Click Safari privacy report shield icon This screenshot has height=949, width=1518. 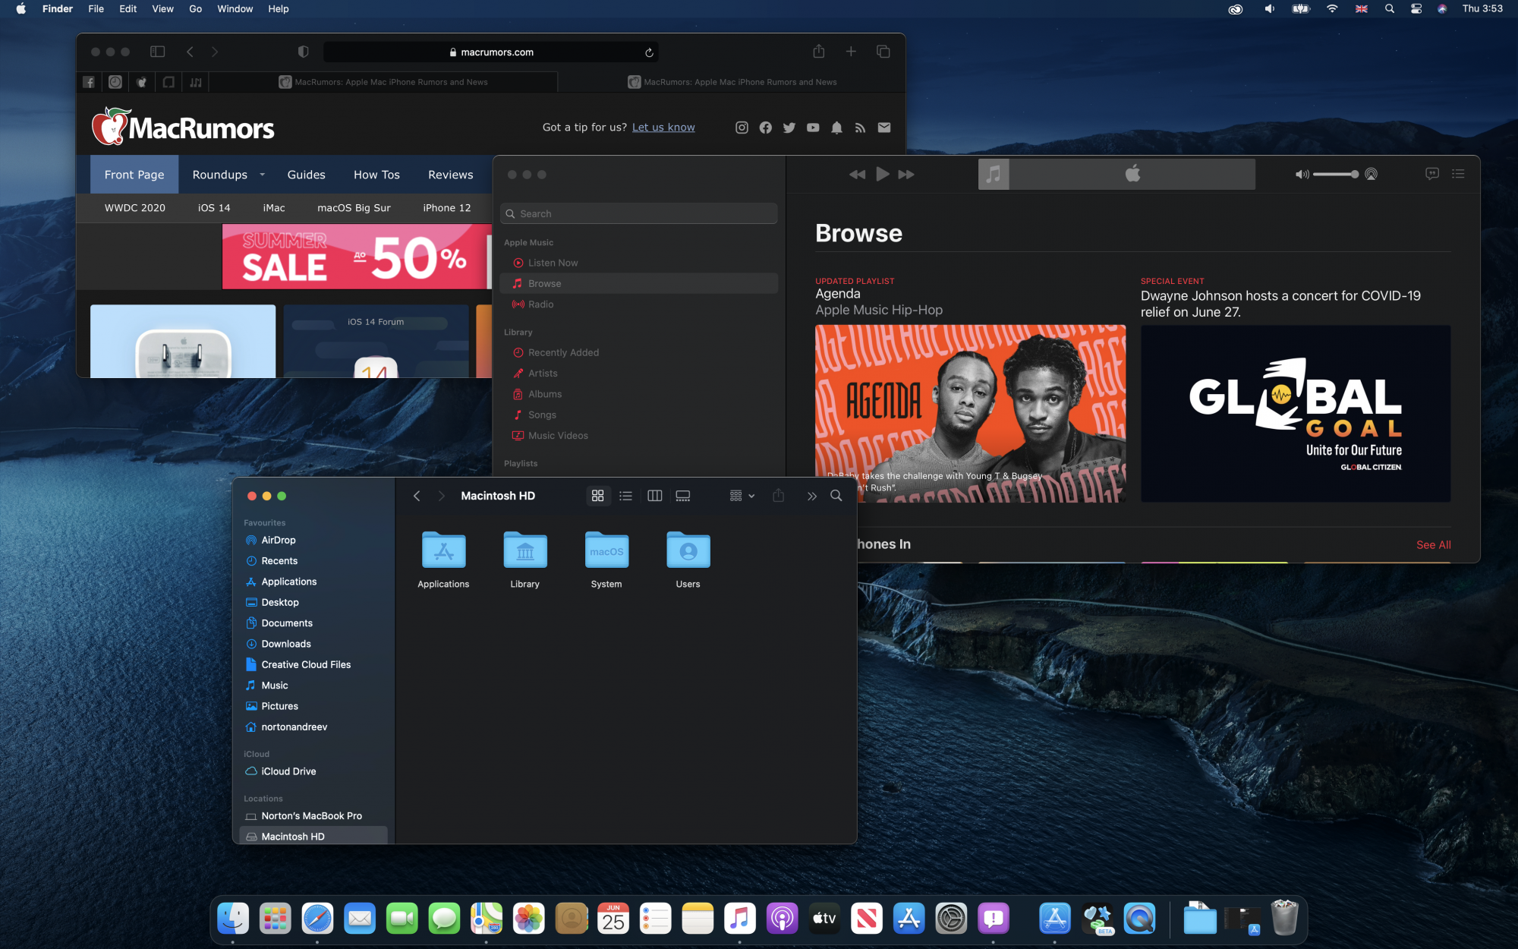[x=303, y=52]
